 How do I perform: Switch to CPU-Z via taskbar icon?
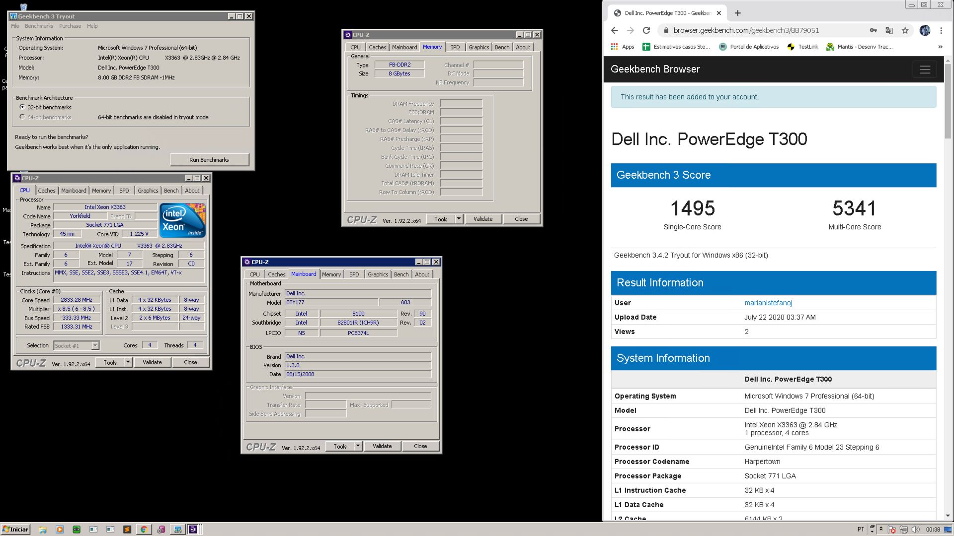(193, 530)
